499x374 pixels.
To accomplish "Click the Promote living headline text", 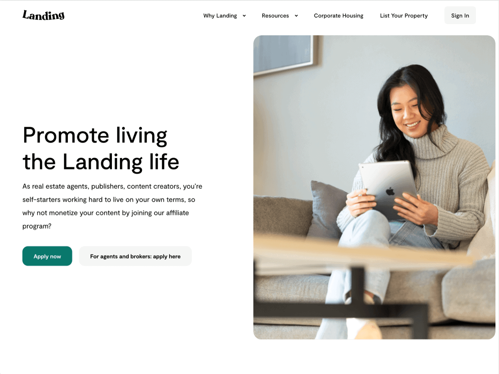I will click(x=95, y=136).
